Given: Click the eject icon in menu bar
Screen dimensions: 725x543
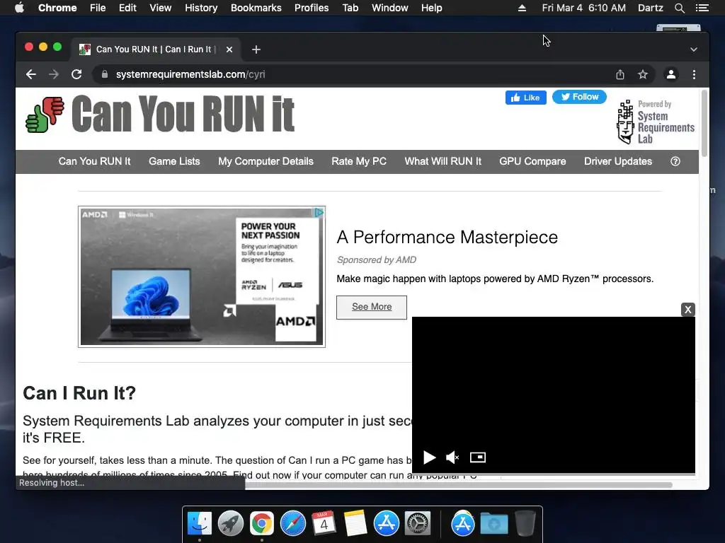Looking at the screenshot, I should [x=522, y=8].
